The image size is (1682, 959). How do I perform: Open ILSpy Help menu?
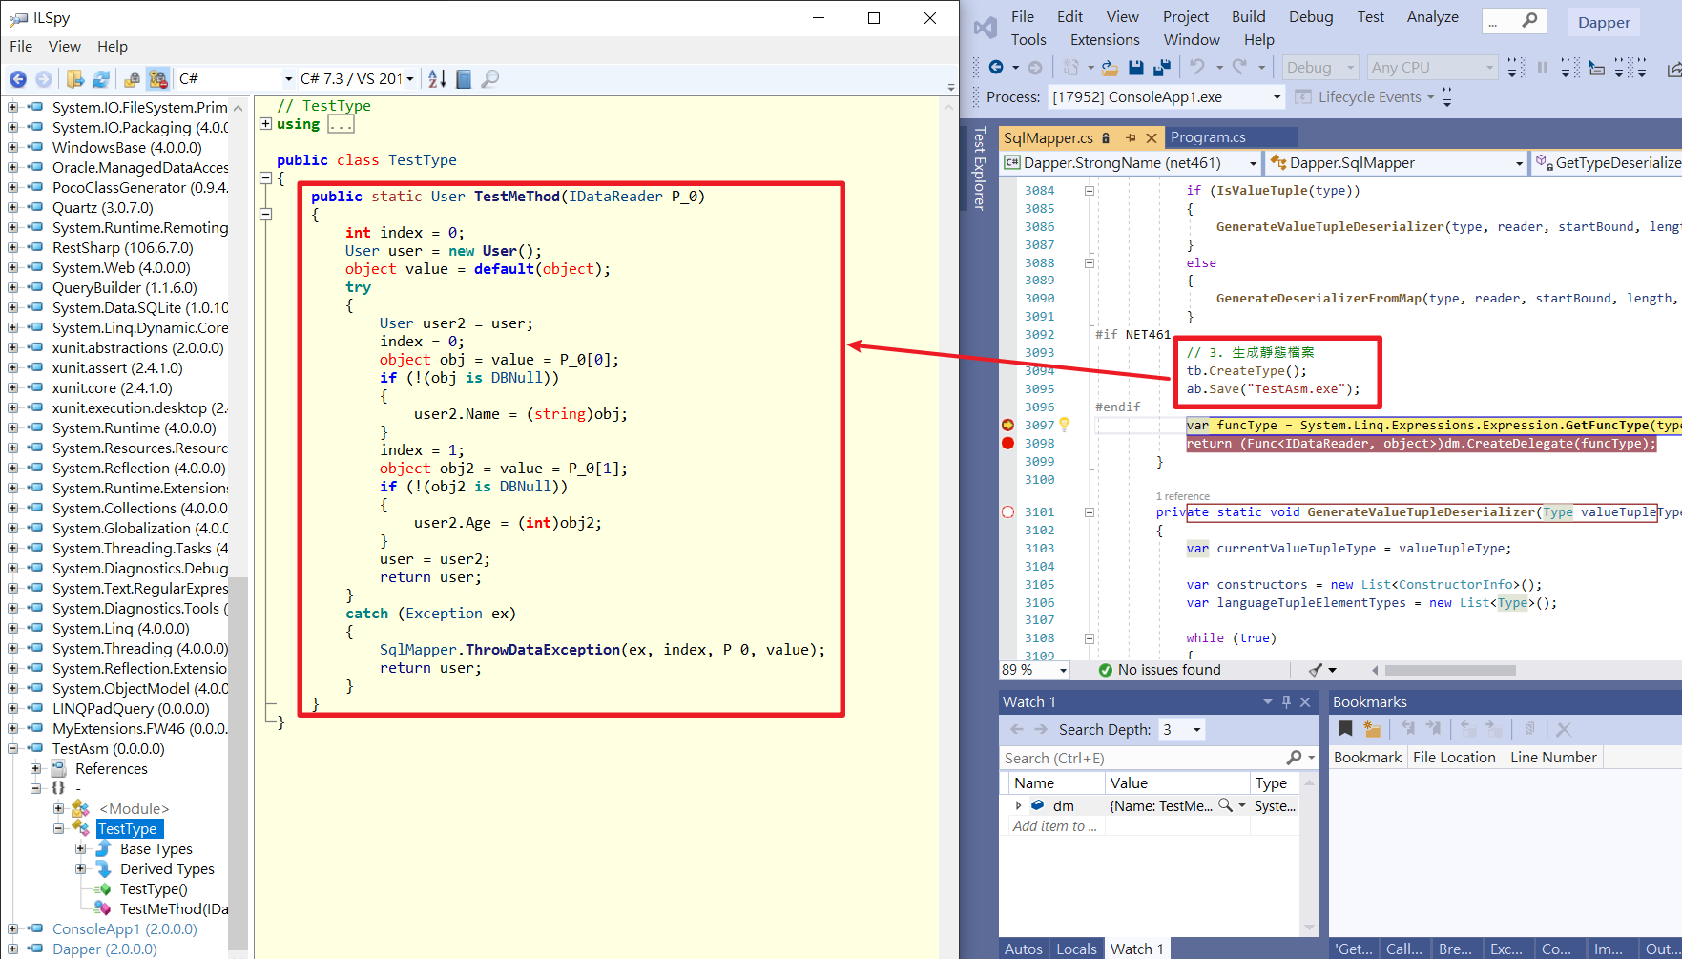(113, 47)
